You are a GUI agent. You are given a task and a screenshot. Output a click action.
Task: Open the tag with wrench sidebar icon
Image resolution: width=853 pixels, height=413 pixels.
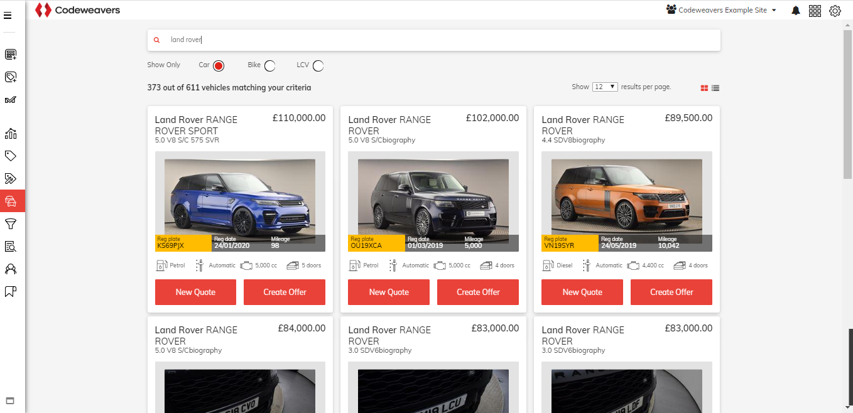pos(10,178)
